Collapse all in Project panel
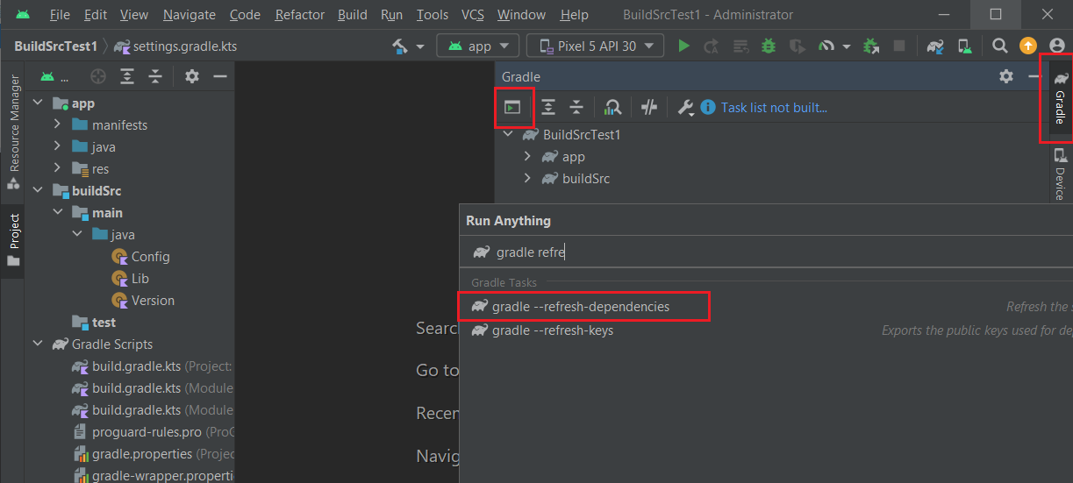Viewport: 1073px width, 483px height. (x=155, y=77)
